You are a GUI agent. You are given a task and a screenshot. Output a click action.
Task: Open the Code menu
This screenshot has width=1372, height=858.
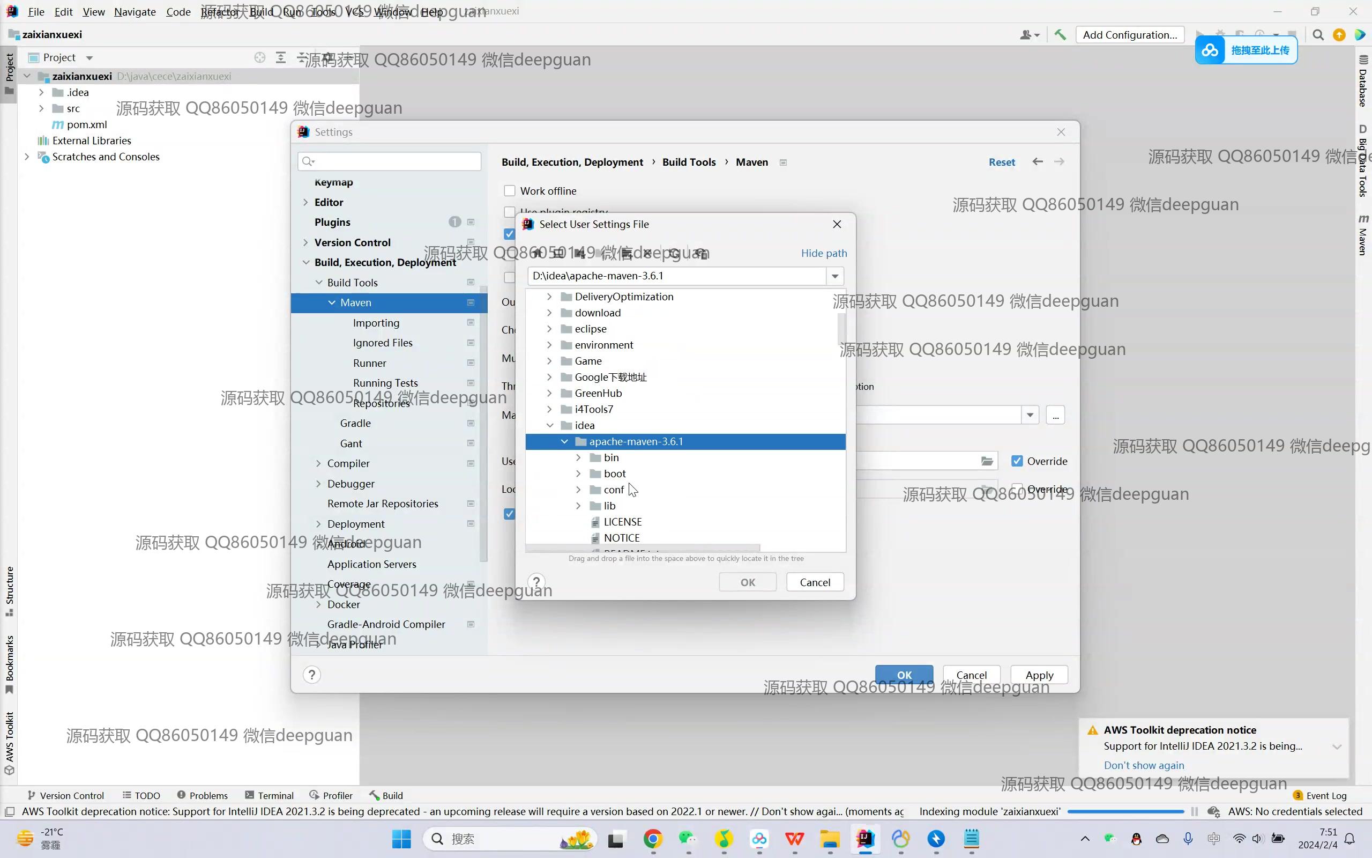(x=178, y=11)
